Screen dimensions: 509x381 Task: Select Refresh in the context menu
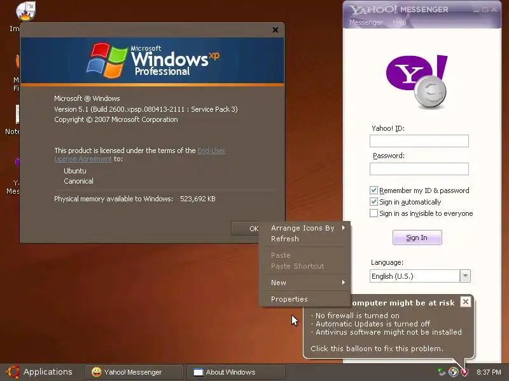[305, 239]
